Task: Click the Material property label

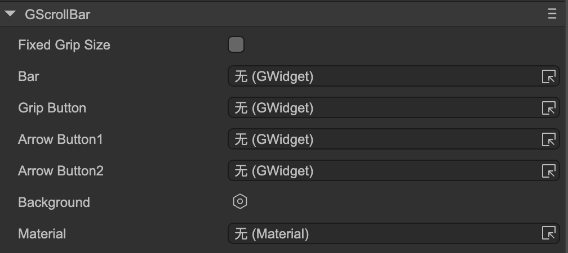Action: click(42, 234)
